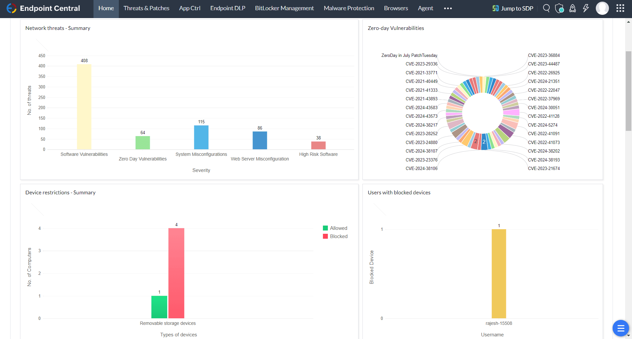Image resolution: width=632 pixels, height=339 pixels.
Task: Open Malware Protection from the navigation bar
Action: tap(349, 8)
